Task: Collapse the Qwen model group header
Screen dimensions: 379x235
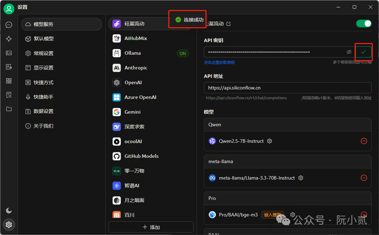Action: [x=288, y=125]
